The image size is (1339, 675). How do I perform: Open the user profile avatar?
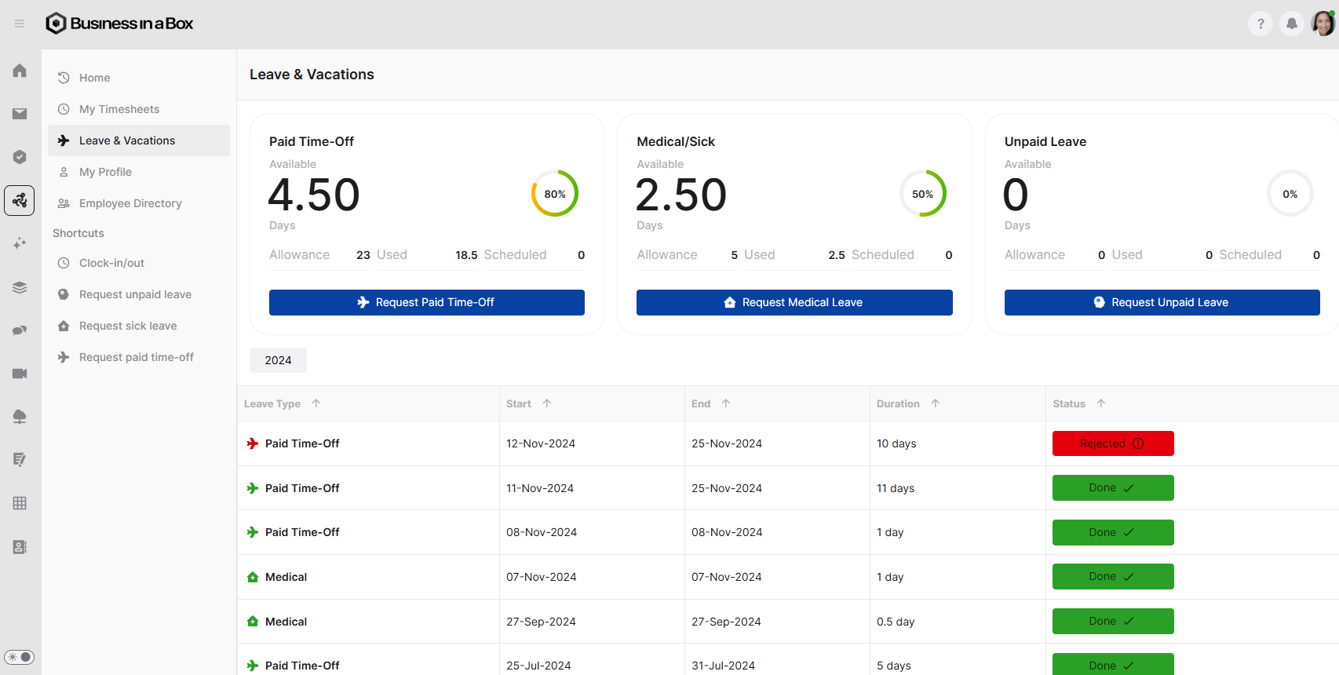(1323, 24)
